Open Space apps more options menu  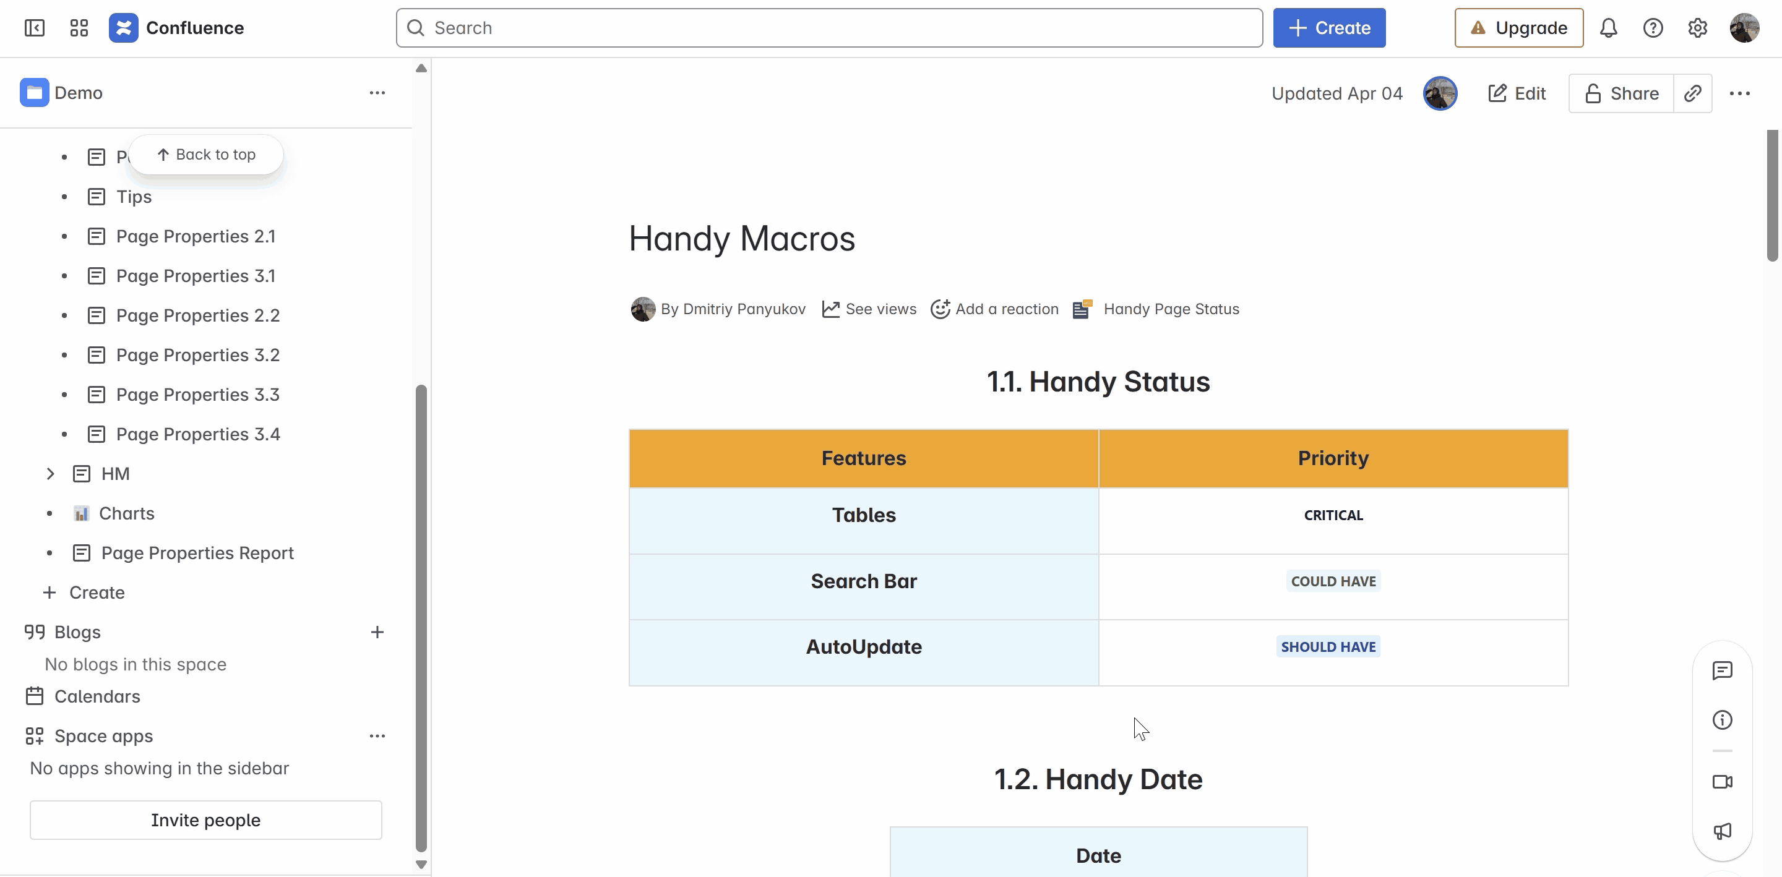click(x=377, y=736)
